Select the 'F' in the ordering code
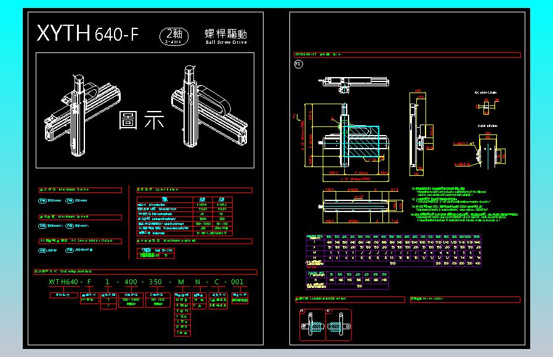The height and width of the screenshot is (357, 553). coord(89,282)
